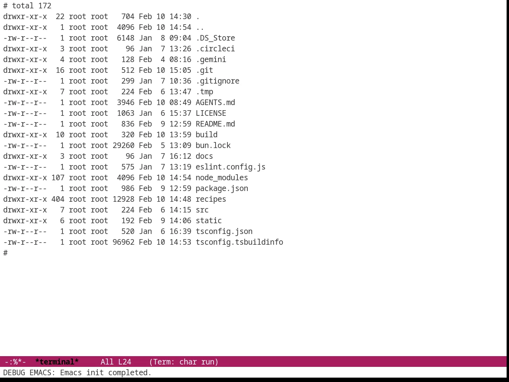Click the .gemini folder name
The width and height of the screenshot is (509, 382).
point(211,59)
